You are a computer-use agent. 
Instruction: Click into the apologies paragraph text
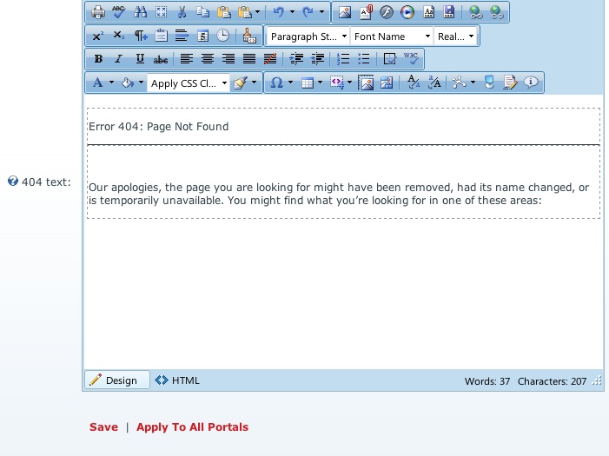coord(339,194)
